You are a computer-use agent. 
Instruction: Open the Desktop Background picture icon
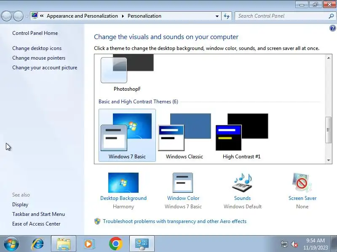point(123,183)
